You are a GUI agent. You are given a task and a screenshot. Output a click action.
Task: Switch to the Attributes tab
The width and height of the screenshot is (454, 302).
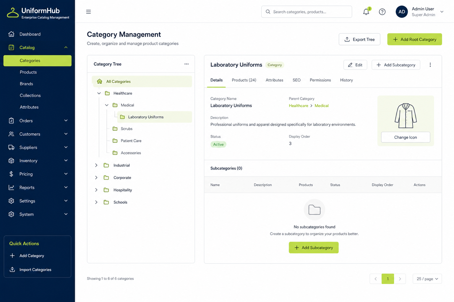click(x=274, y=80)
